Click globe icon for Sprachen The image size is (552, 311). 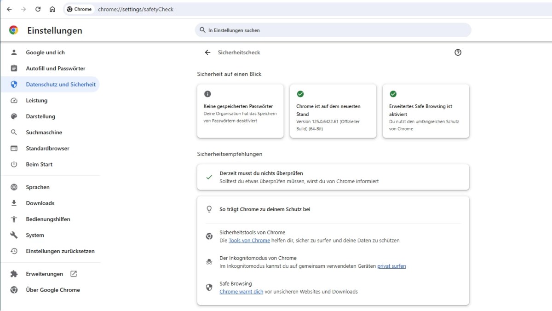pos(14,187)
